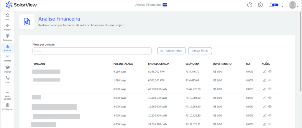View details eye icon for 4,160 kWp row
The image size is (302, 128).
[270, 71]
